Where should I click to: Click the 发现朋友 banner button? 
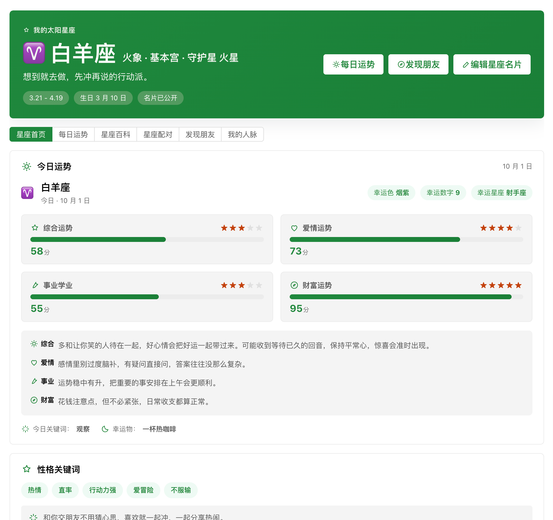(418, 64)
